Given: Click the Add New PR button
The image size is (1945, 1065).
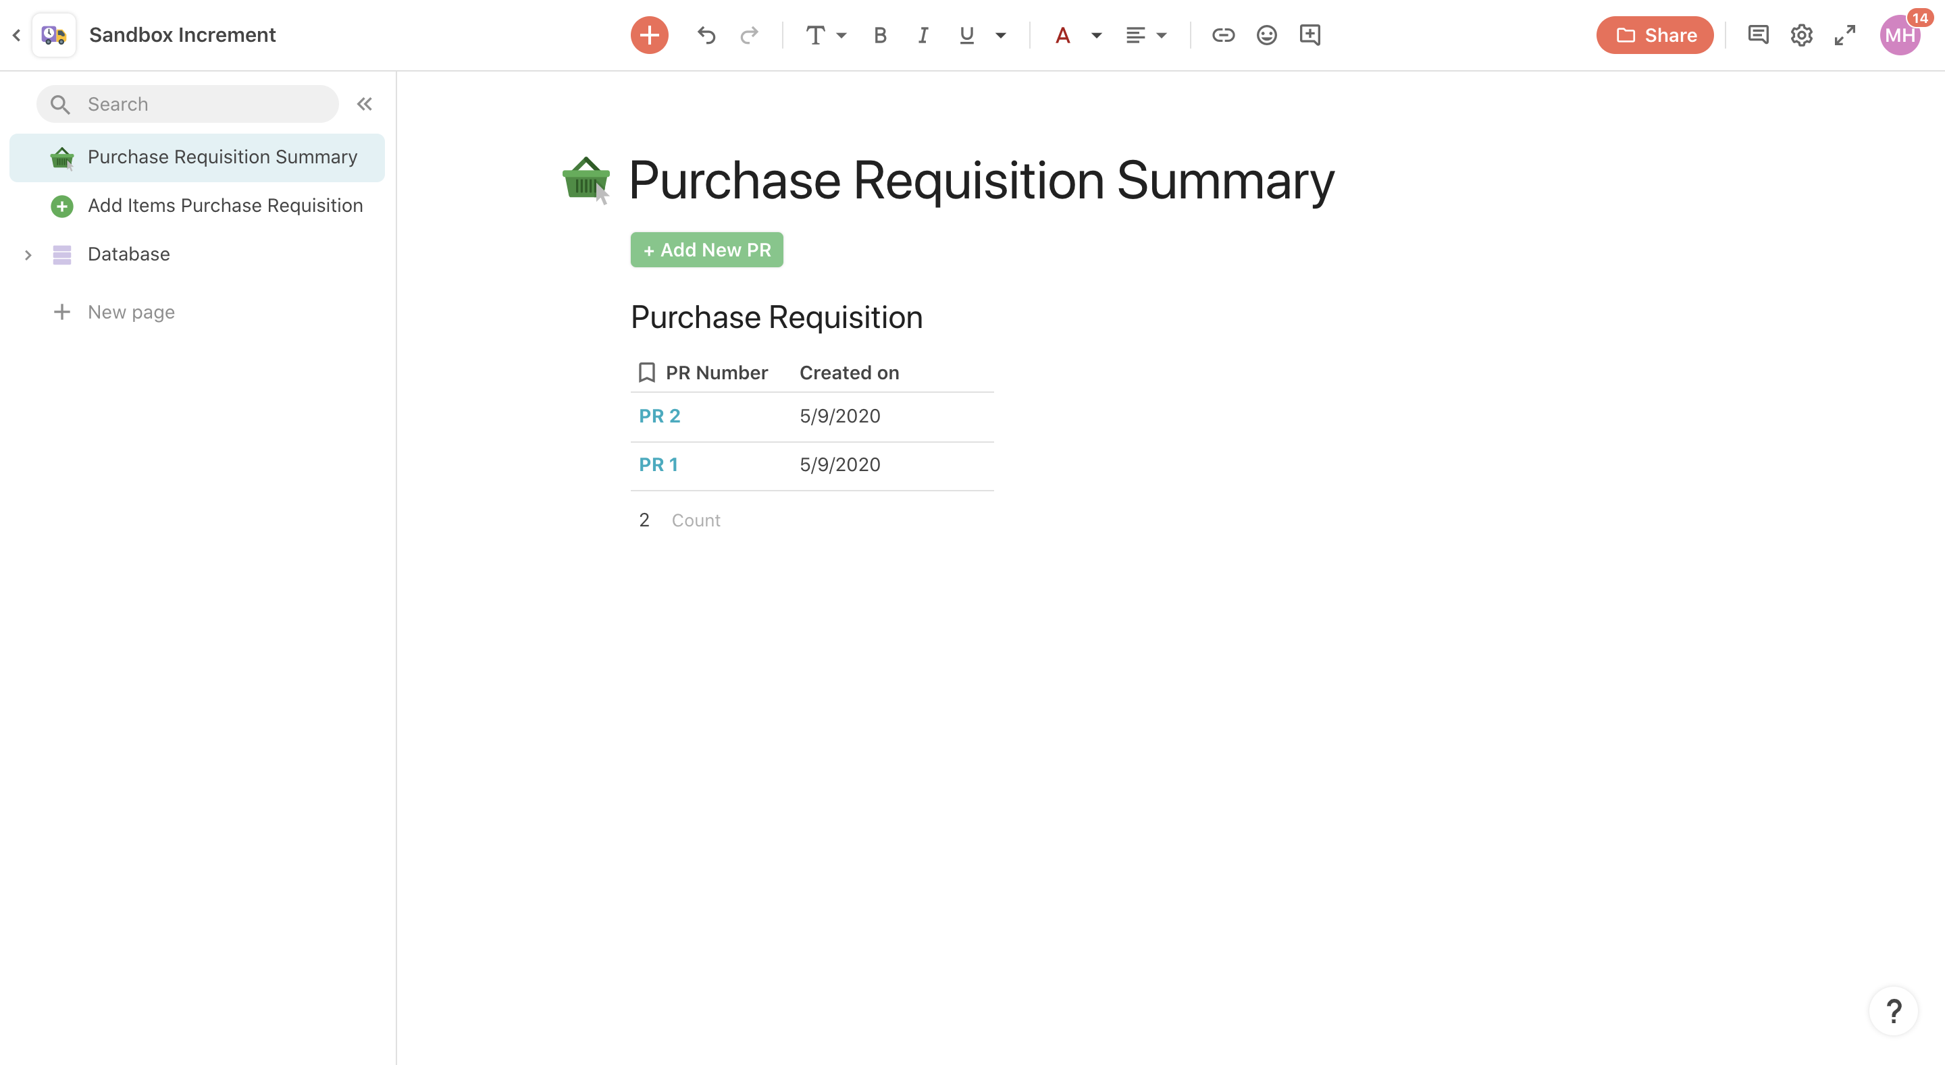Looking at the screenshot, I should click(706, 250).
